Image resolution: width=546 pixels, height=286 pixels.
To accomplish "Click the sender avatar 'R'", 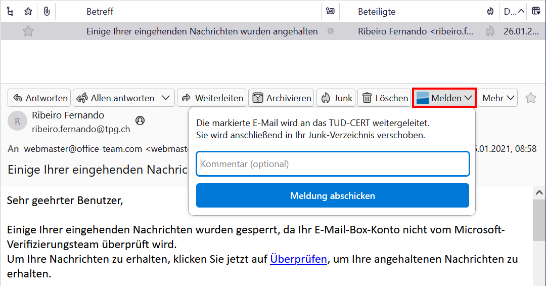I will (17, 121).
